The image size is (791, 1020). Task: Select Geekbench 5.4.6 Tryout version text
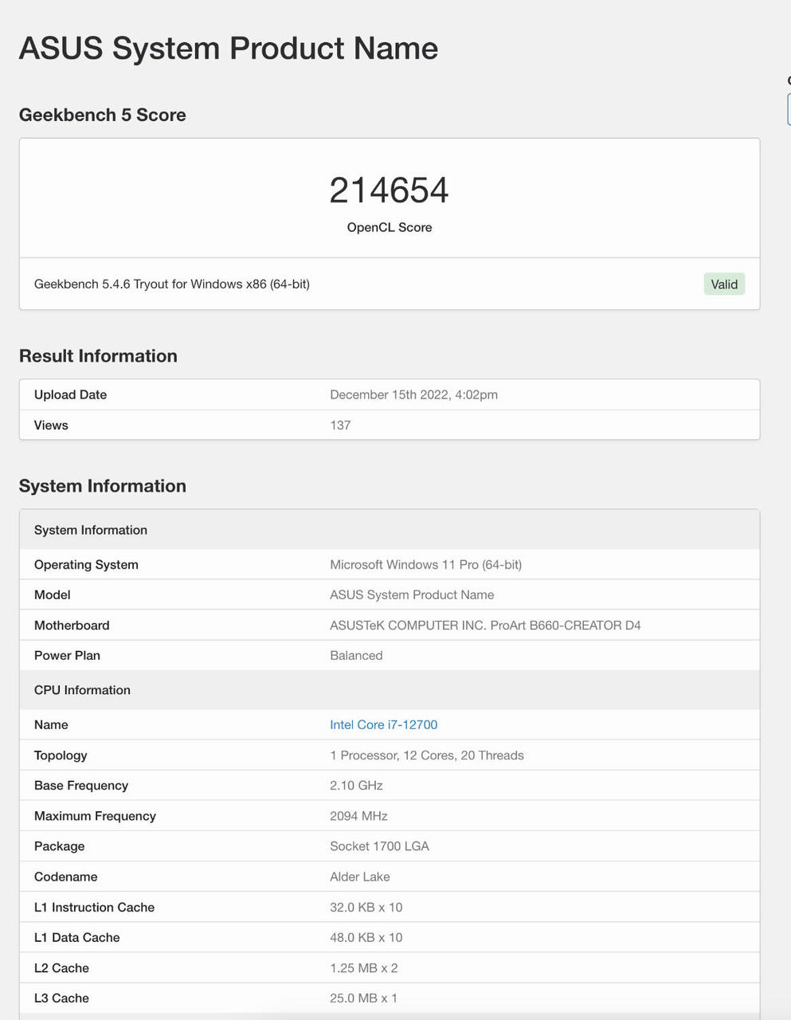[172, 284]
